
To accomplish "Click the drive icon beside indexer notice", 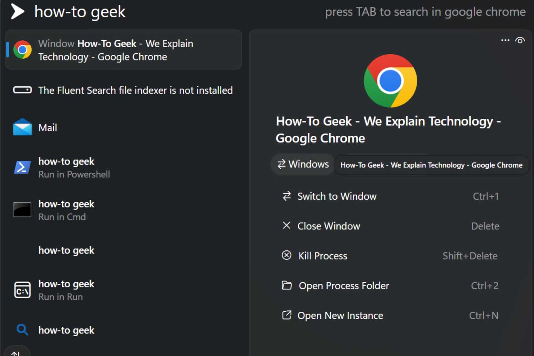I will pos(22,90).
